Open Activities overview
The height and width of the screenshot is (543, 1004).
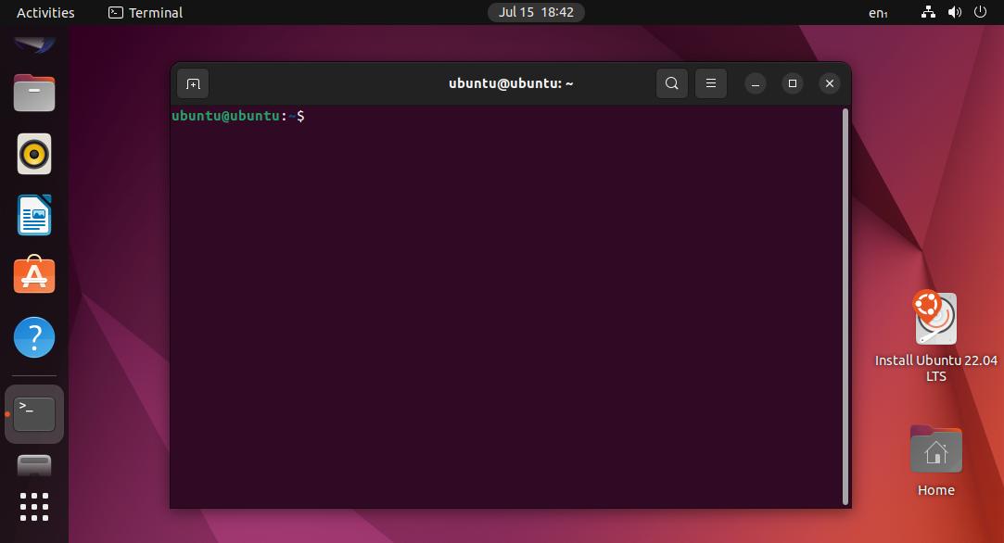[45, 13]
